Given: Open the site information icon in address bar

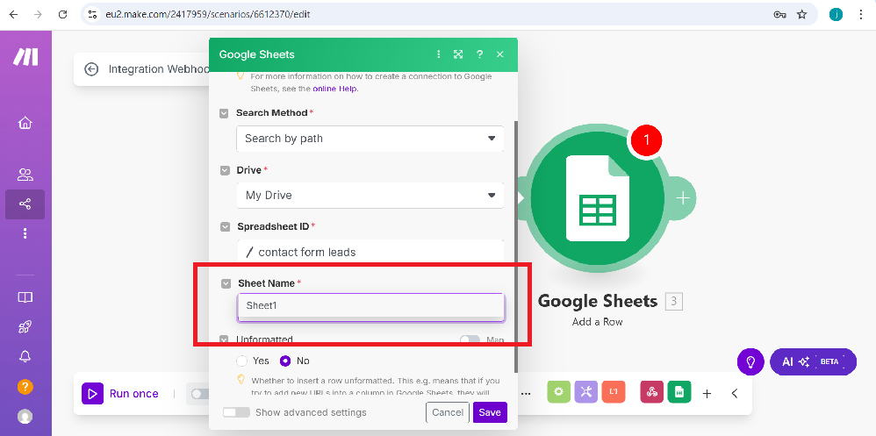Looking at the screenshot, I should (93, 15).
